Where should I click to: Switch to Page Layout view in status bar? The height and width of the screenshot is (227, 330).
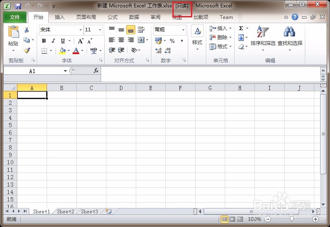(x=232, y=219)
